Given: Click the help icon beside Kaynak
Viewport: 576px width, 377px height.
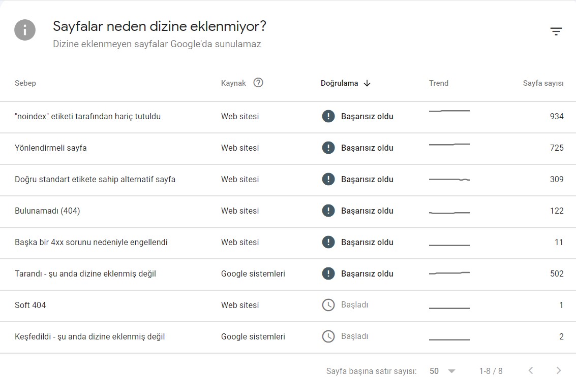Looking at the screenshot, I should [x=258, y=83].
